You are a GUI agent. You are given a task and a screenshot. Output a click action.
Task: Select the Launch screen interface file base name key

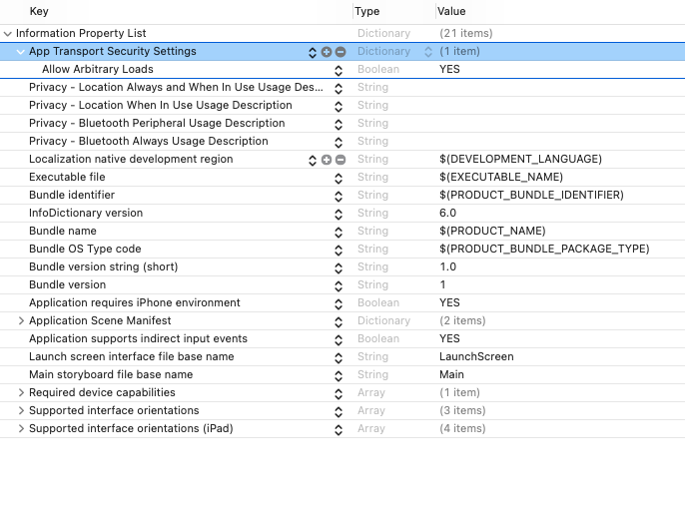[x=132, y=356]
